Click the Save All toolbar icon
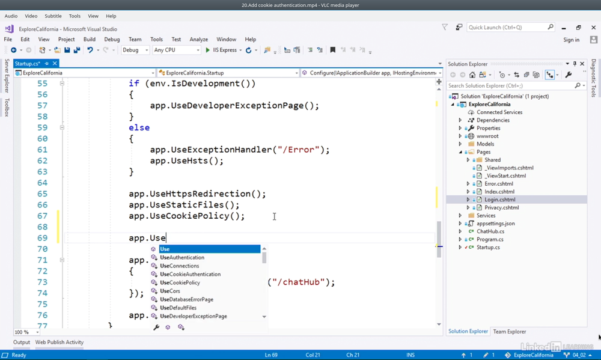The height and width of the screenshot is (360, 601). pyautogui.click(x=77, y=50)
